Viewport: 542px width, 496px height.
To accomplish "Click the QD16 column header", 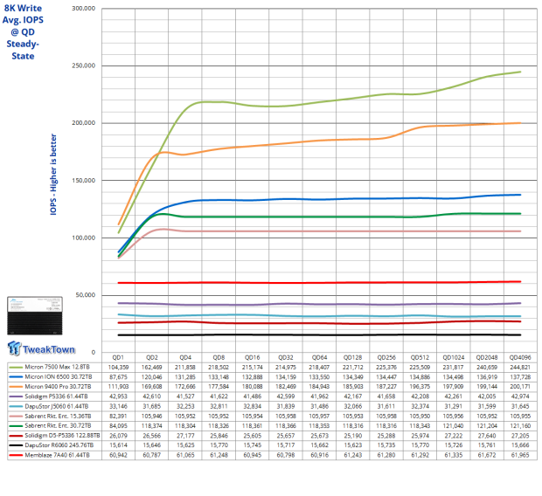I will coord(253,357).
